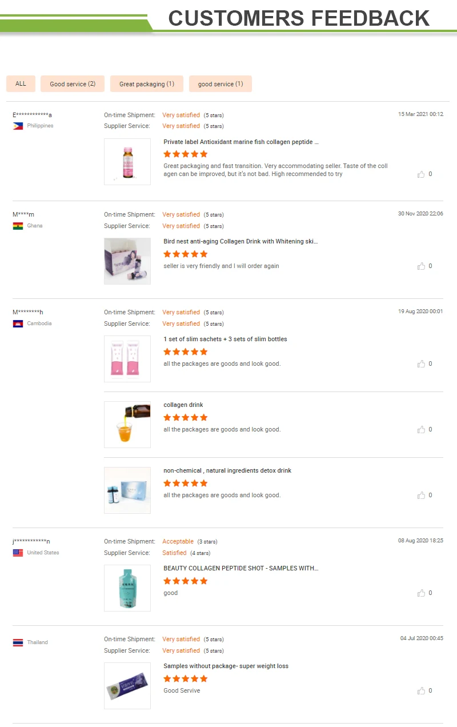Select the ALL filter tab
This screenshot has width=457, height=727.
(20, 83)
